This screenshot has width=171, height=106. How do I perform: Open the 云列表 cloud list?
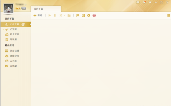click(13, 61)
